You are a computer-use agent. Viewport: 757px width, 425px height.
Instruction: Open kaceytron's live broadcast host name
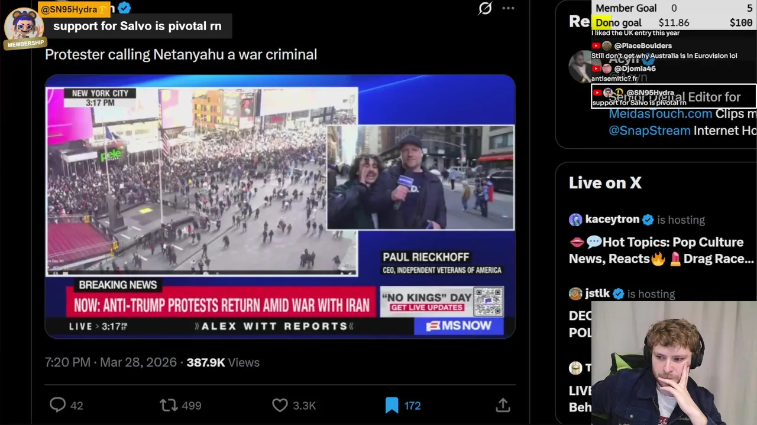click(x=612, y=220)
